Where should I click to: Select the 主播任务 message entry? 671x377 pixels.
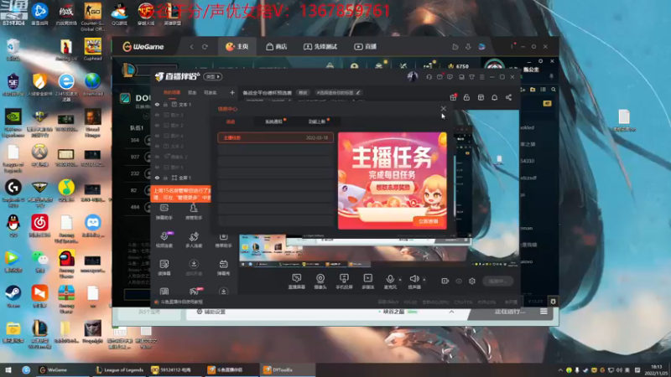coord(275,137)
